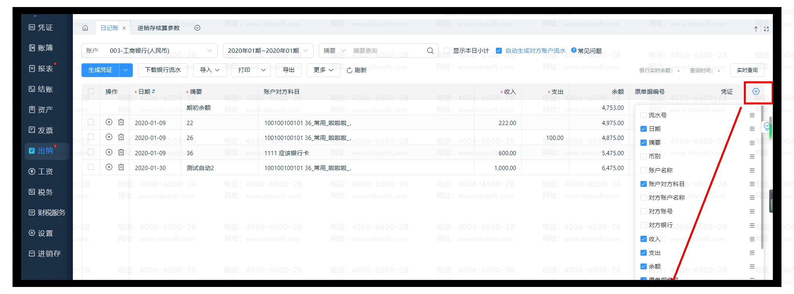Click the search magnifier in summary field
This screenshot has width=794, height=294.
[430, 51]
